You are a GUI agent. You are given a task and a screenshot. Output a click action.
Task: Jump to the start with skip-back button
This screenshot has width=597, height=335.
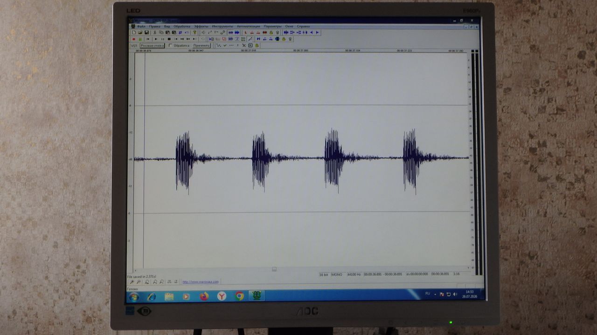pyautogui.click(x=176, y=39)
